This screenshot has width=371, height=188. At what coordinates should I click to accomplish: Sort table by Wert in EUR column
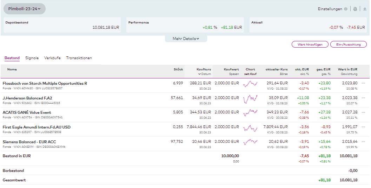pyautogui.click(x=347, y=69)
